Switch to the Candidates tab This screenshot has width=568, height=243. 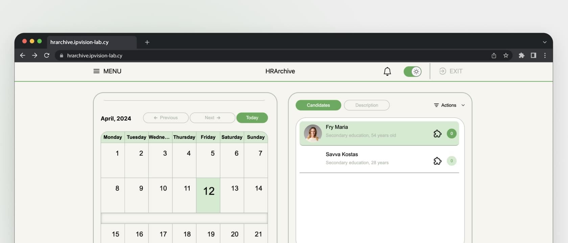coord(318,105)
